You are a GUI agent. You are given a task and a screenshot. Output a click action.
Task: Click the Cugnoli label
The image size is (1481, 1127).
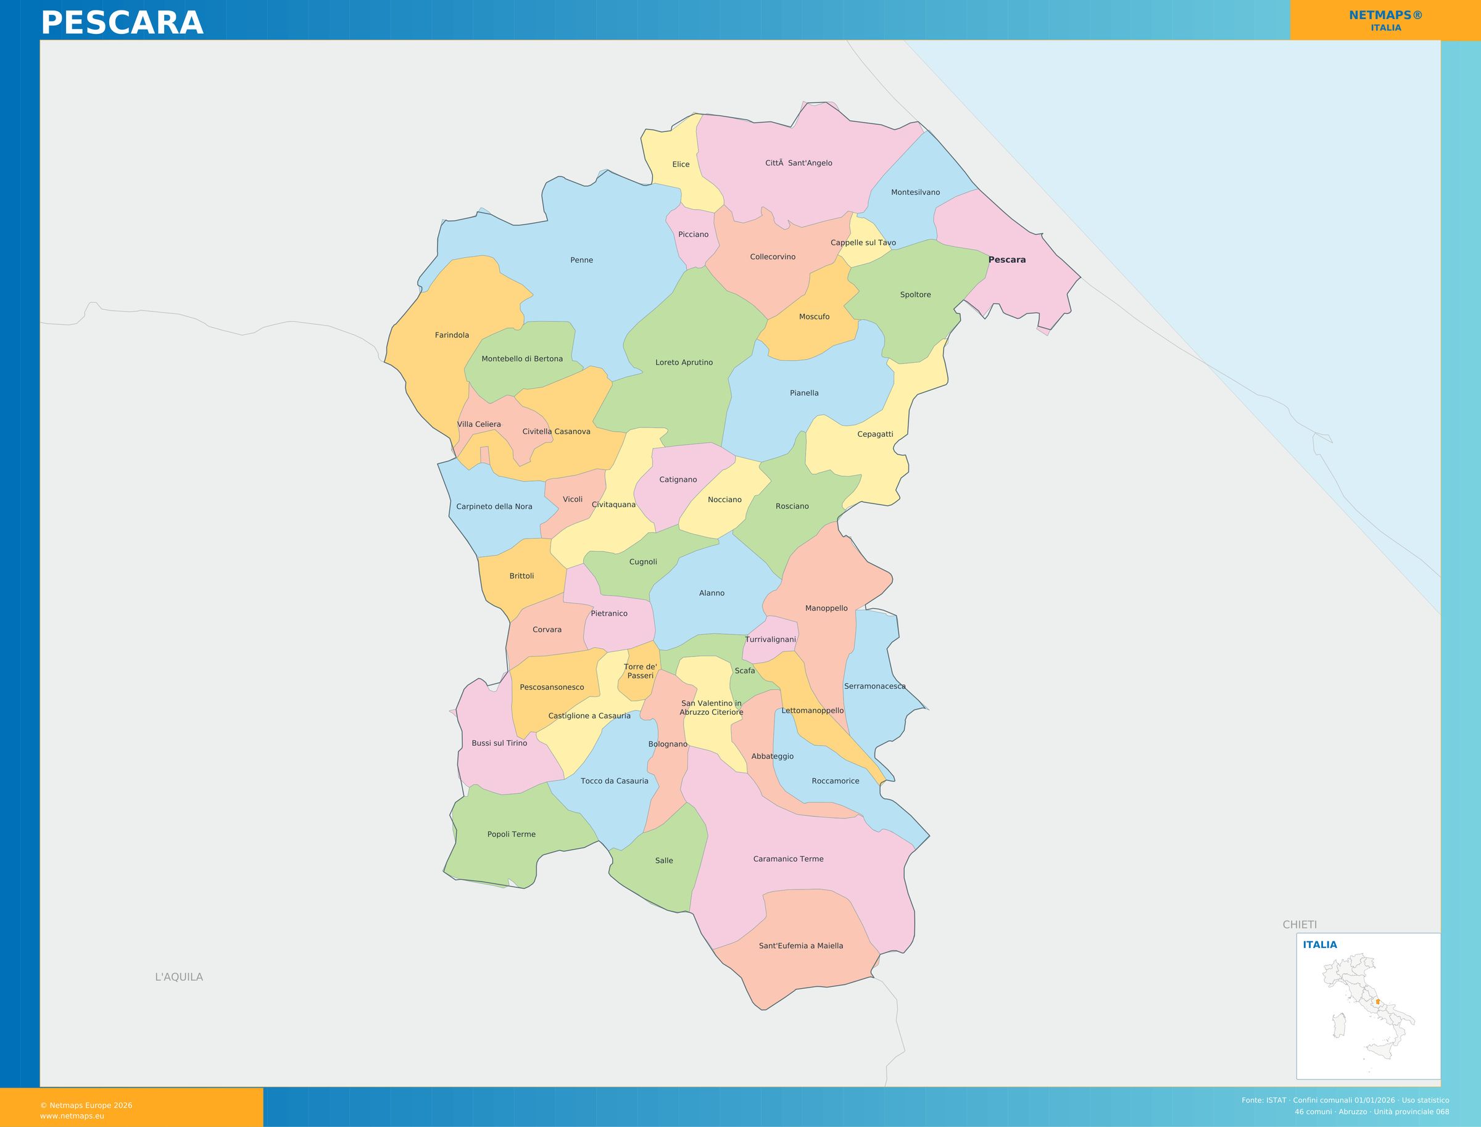click(x=643, y=562)
